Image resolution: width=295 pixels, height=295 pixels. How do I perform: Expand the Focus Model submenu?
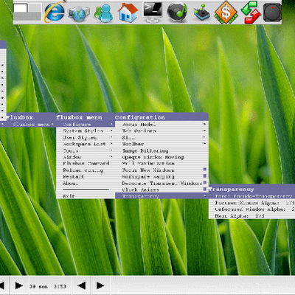pyautogui.click(x=162, y=125)
